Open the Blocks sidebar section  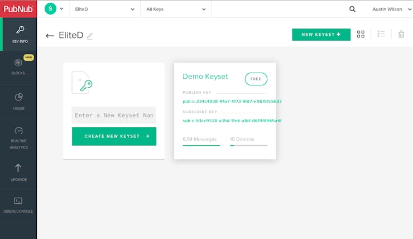pos(18,66)
